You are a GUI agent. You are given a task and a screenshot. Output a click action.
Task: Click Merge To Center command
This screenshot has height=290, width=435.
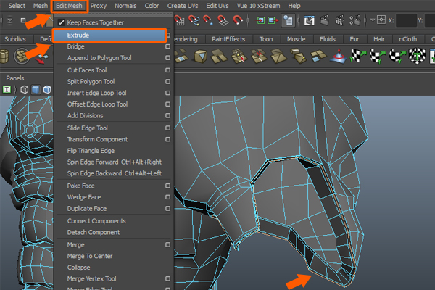tap(91, 255)
